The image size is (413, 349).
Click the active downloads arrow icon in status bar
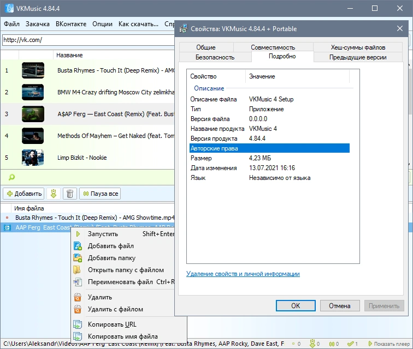pos(312,344)
